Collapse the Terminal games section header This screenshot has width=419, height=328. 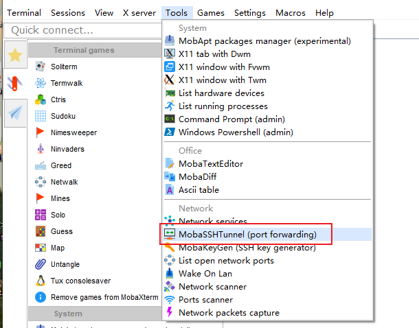click(95, 50)
